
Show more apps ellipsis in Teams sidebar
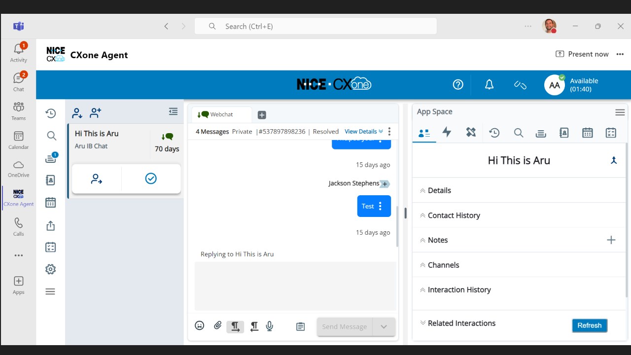pyautogui.click(x=18, y=255)
